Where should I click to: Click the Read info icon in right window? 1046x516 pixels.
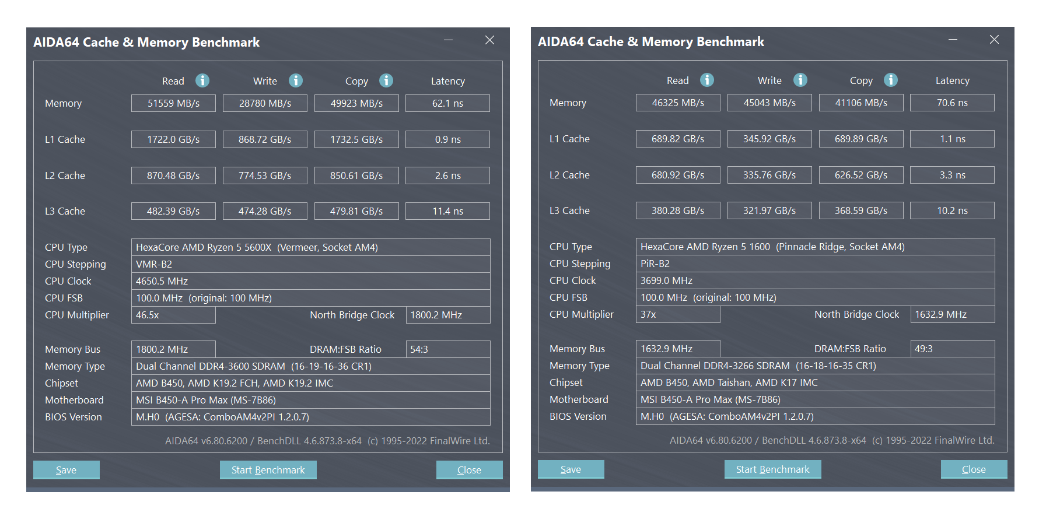tap(707, 80)
